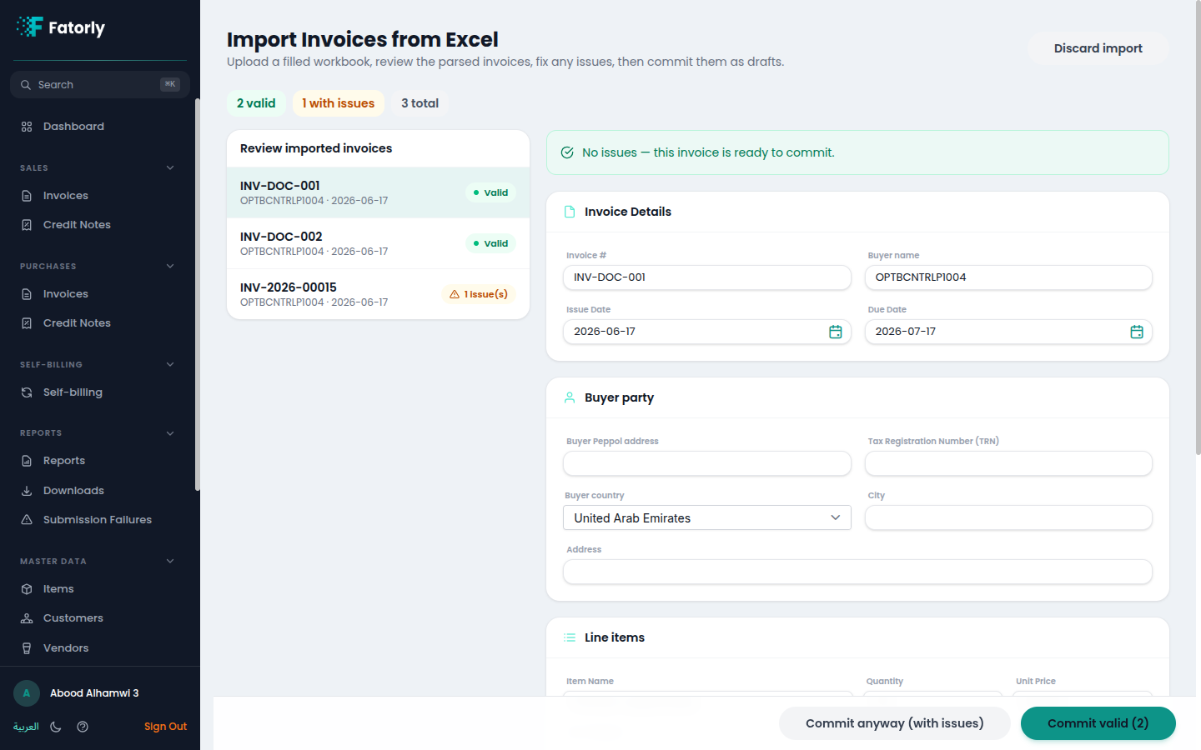Select invoice INV-2026-00015 row
This screenshot has width=1201, height=750.
pos(378,294)
